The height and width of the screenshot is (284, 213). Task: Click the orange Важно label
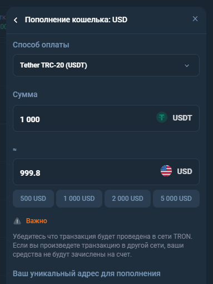pos(37,221)
